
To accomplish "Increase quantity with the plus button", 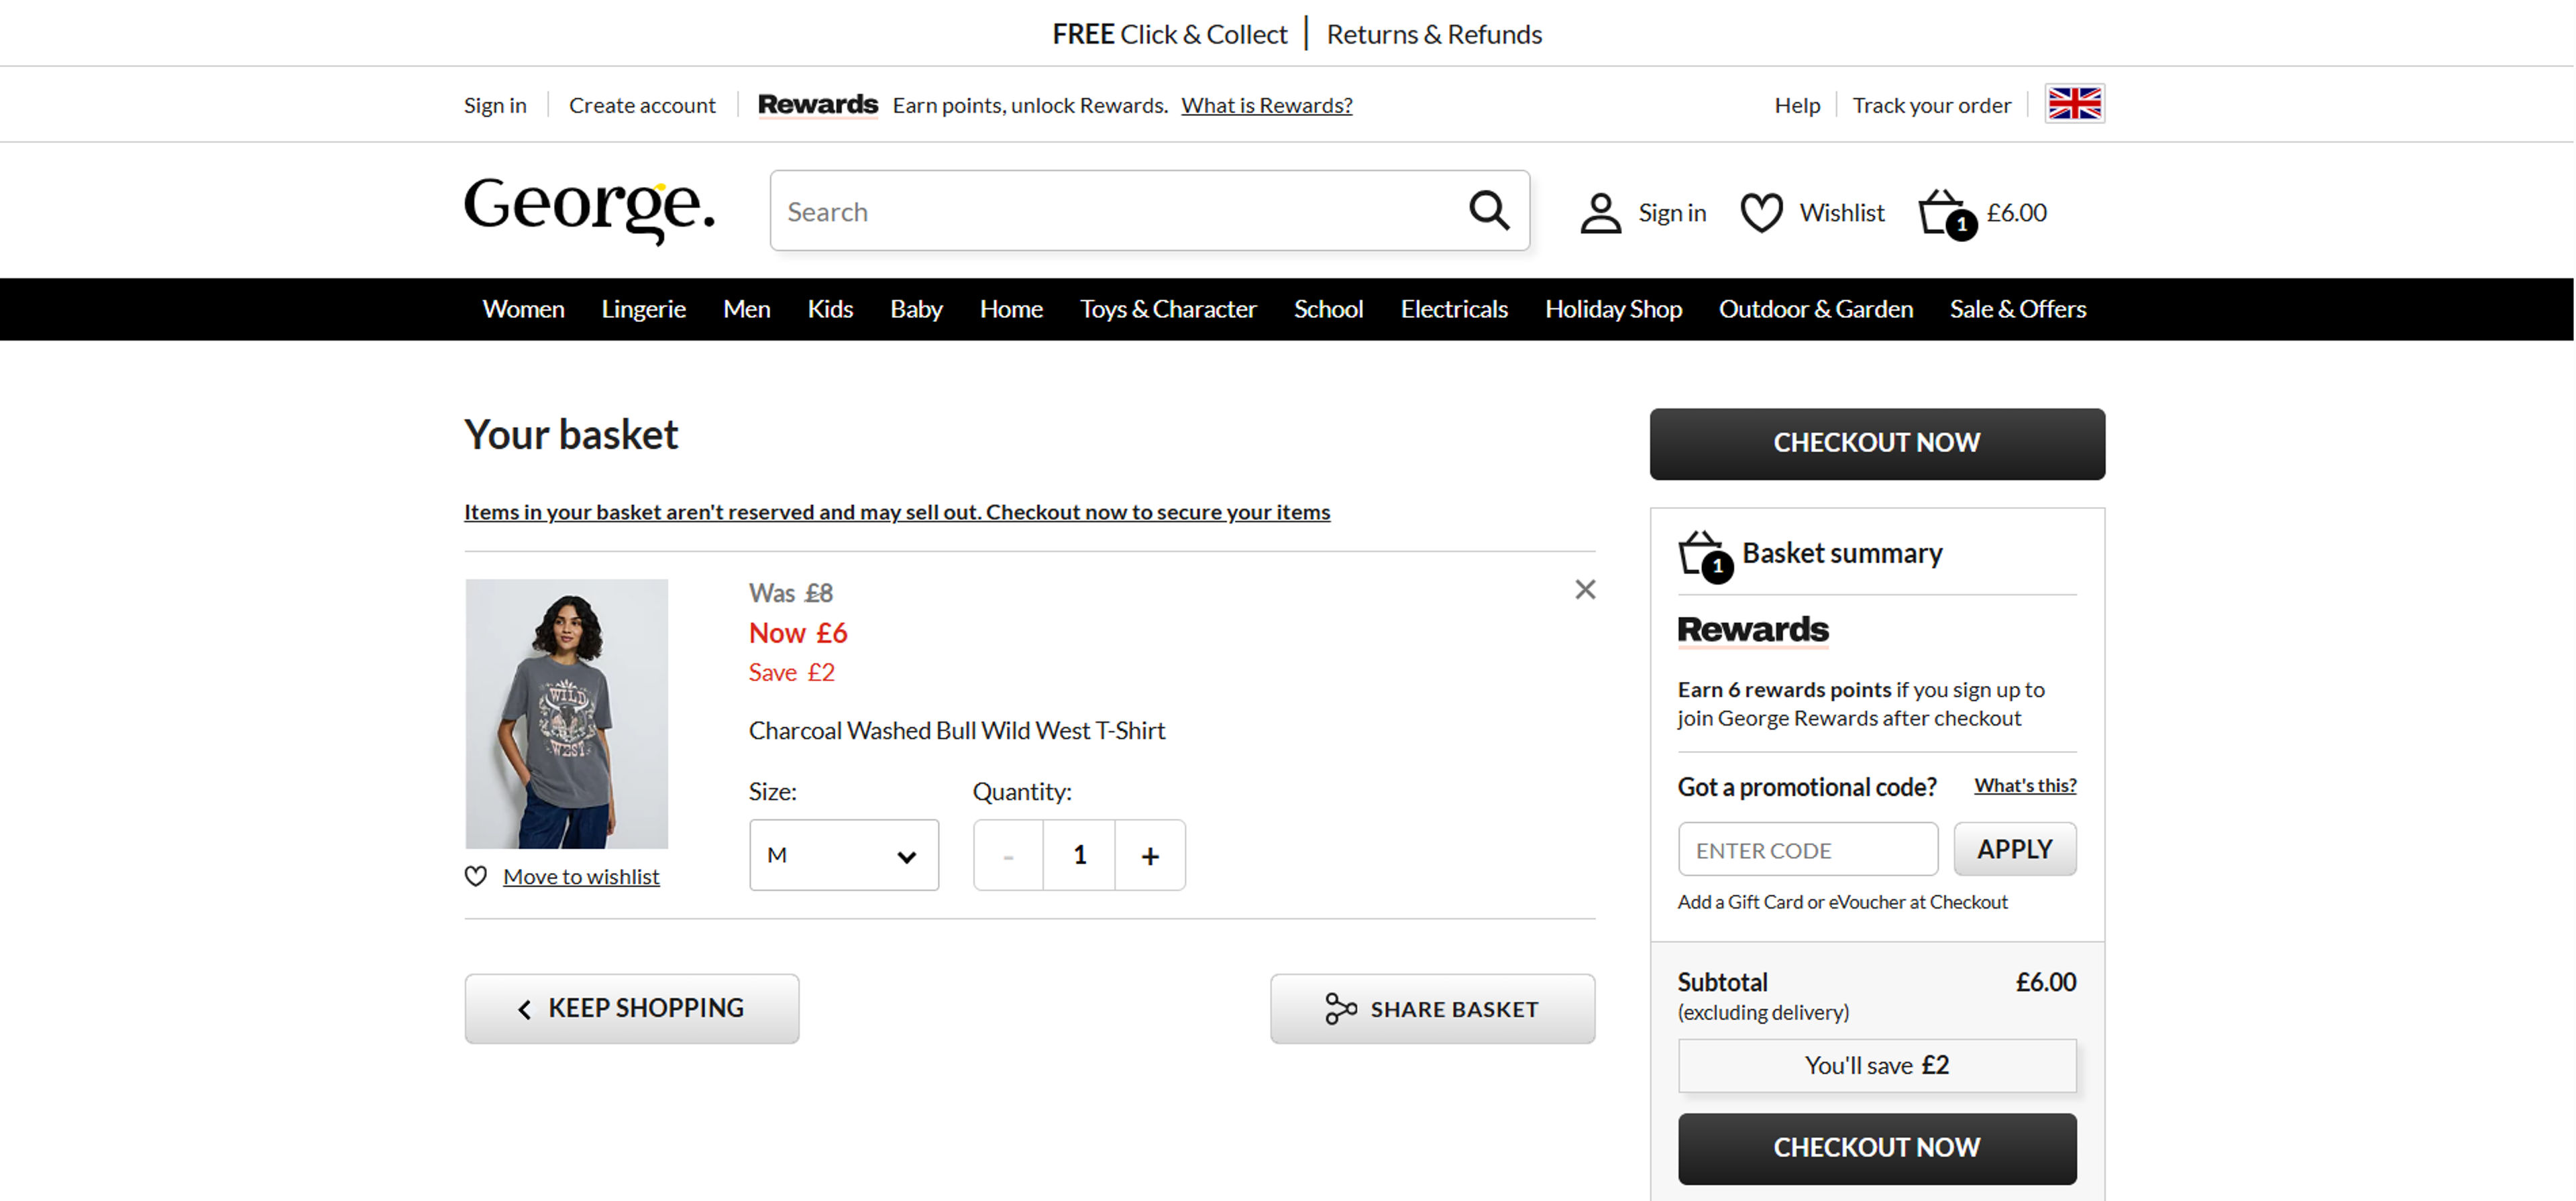I will coord(1150,856).
